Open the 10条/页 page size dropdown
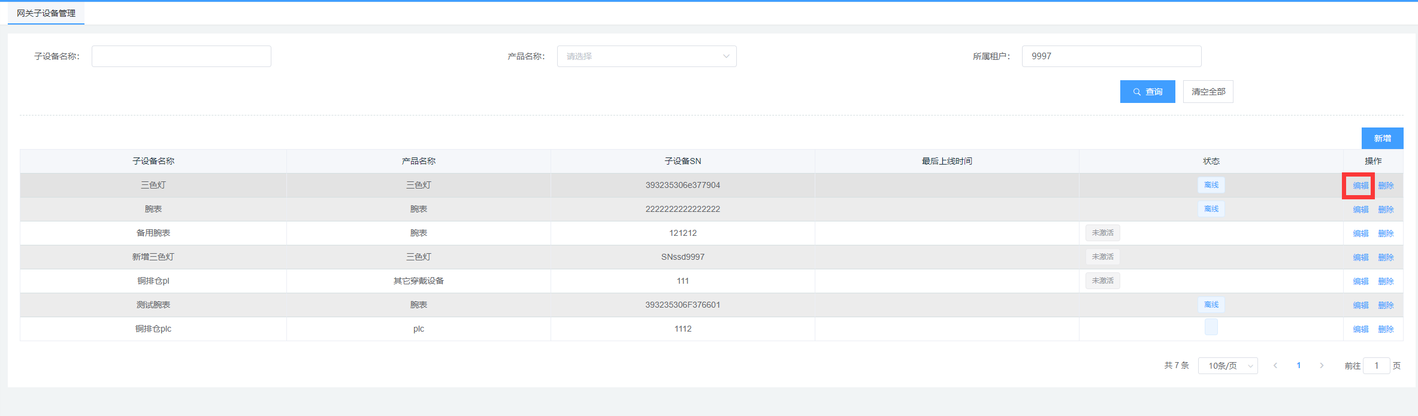This screenshot has width=1418, height=416. point(1227,366)
